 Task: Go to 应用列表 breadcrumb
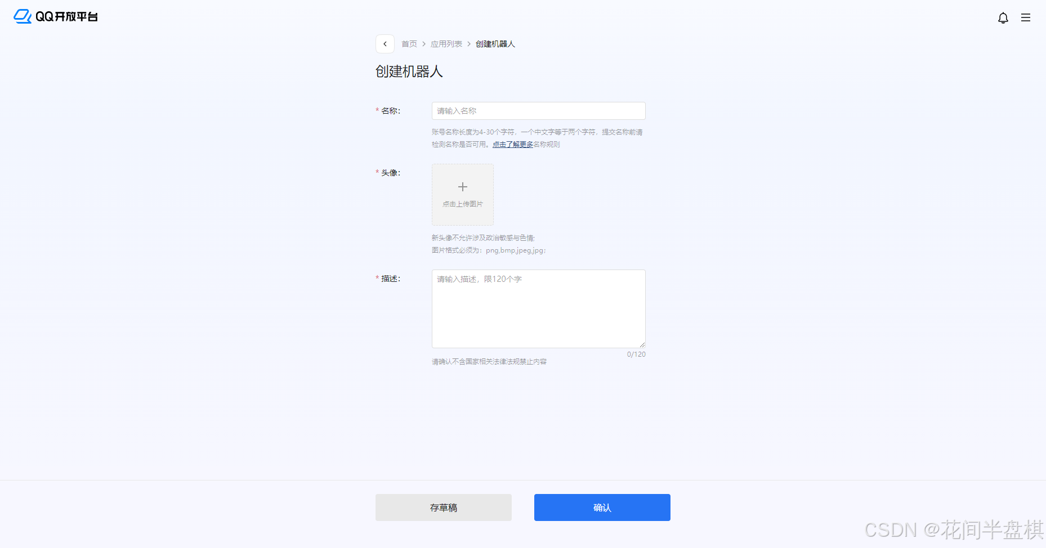point(446,44)
